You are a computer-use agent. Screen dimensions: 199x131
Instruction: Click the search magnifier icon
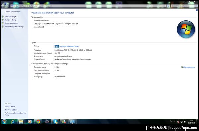196,6
